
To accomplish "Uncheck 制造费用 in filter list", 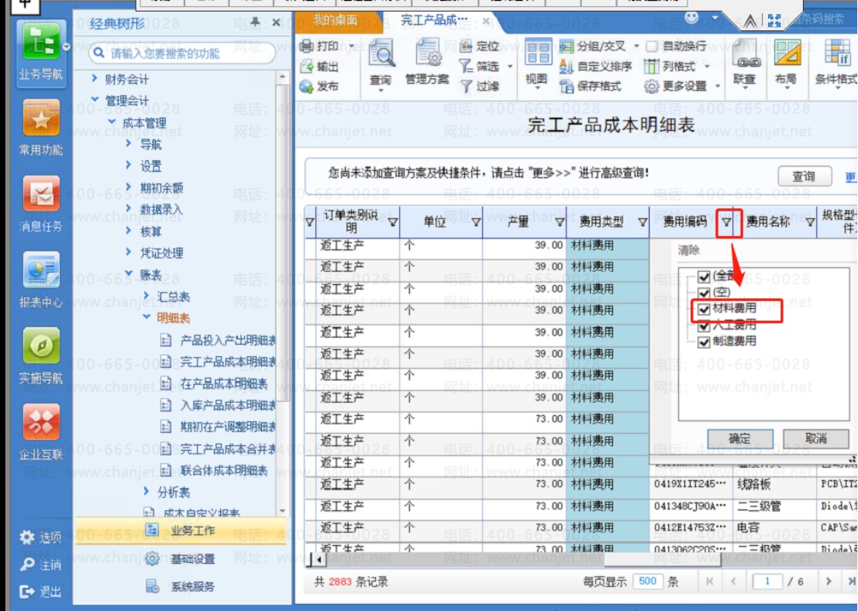I will pyautogui.click(x=705, y=342).
